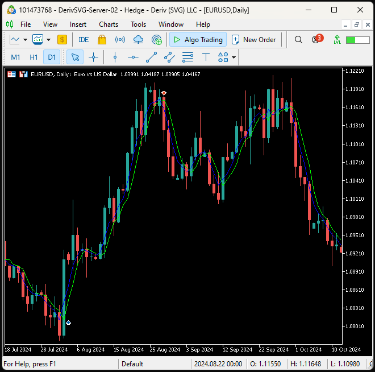This screenshot has width=375, height=372.
Task: Open the Charts menu
Action: click(109, 24)
